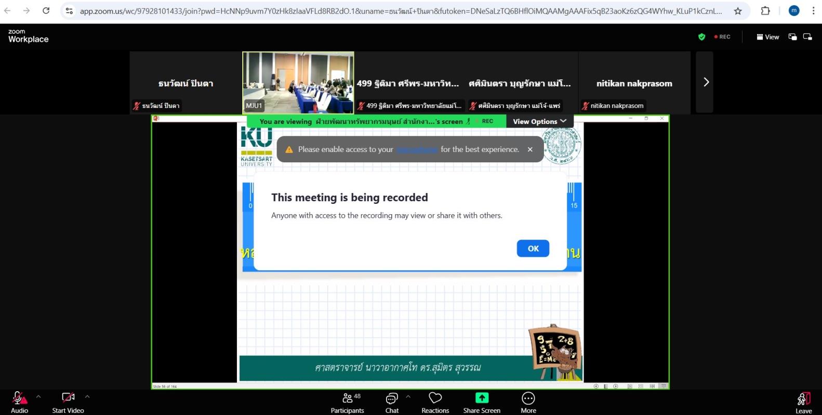Expand chat options caret beside Chat
Viewport: 822px width, 415px height.
(x=408, y=396)
